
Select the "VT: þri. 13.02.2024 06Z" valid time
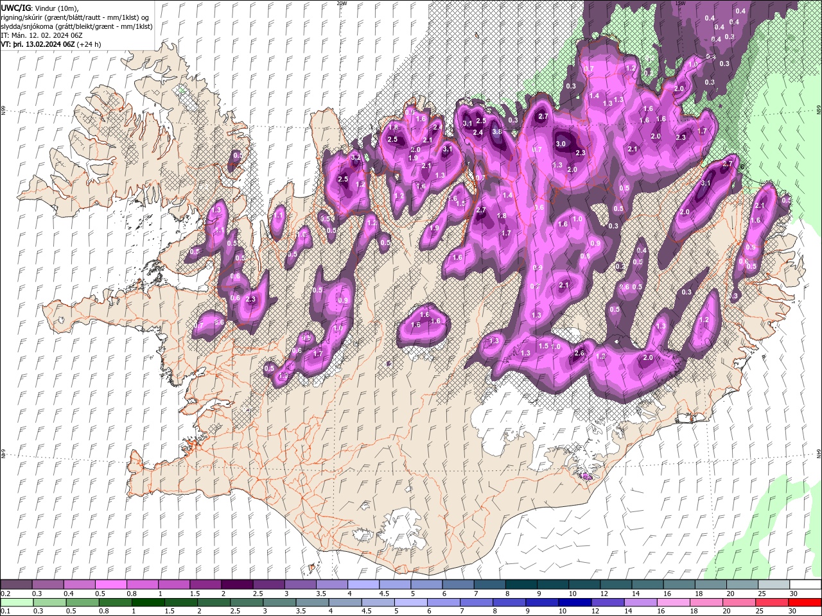pos(37,44)
